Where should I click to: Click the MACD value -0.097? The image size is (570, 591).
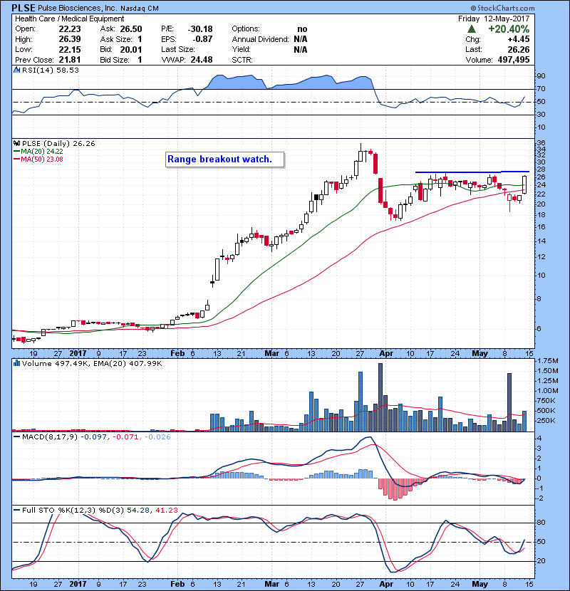(94, 437)
